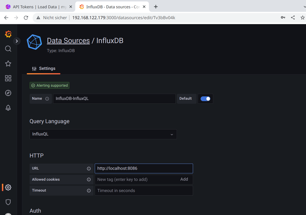The height and width of the screenshot is (215, 306).
Task: Toggle the Default data source switch
Action: (205, 99)
